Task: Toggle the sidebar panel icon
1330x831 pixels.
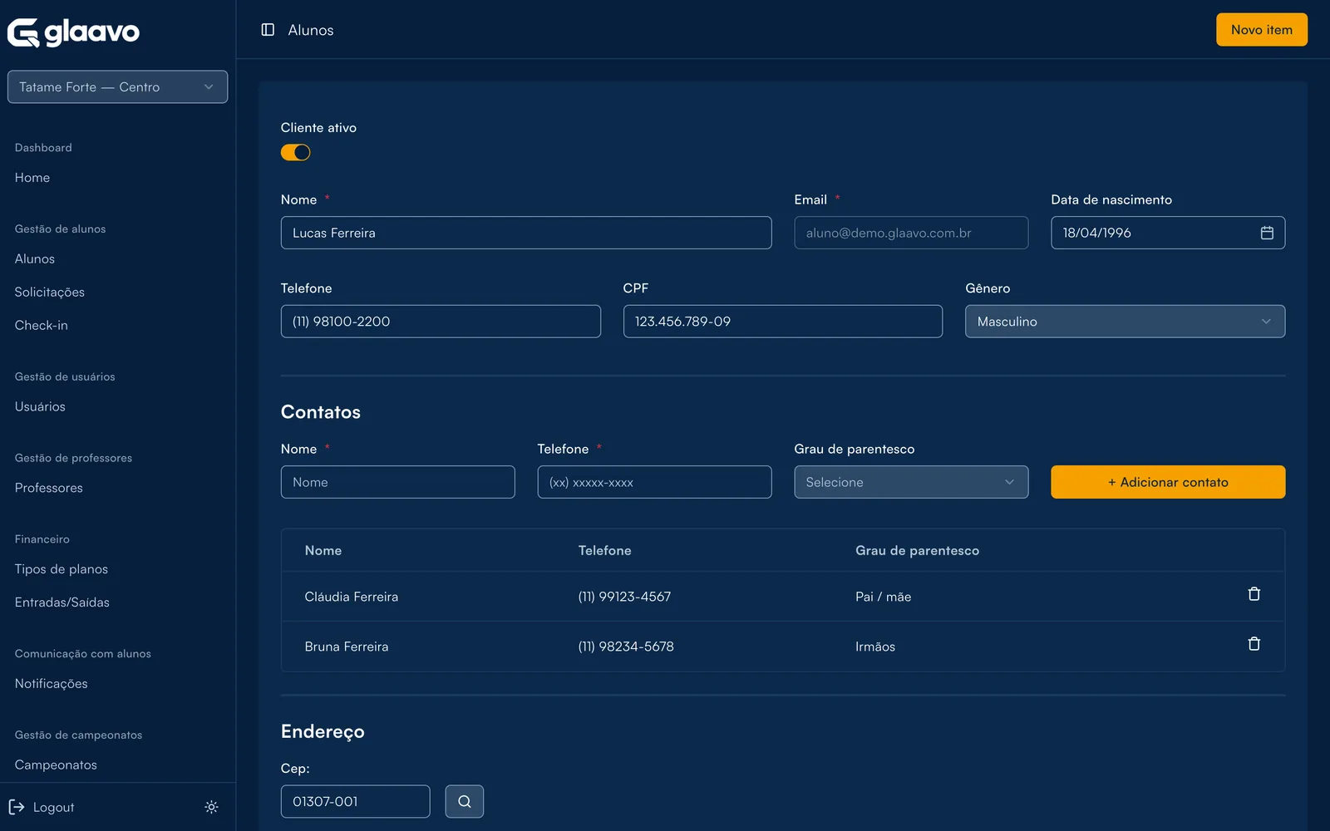Action: click(268, 30)
